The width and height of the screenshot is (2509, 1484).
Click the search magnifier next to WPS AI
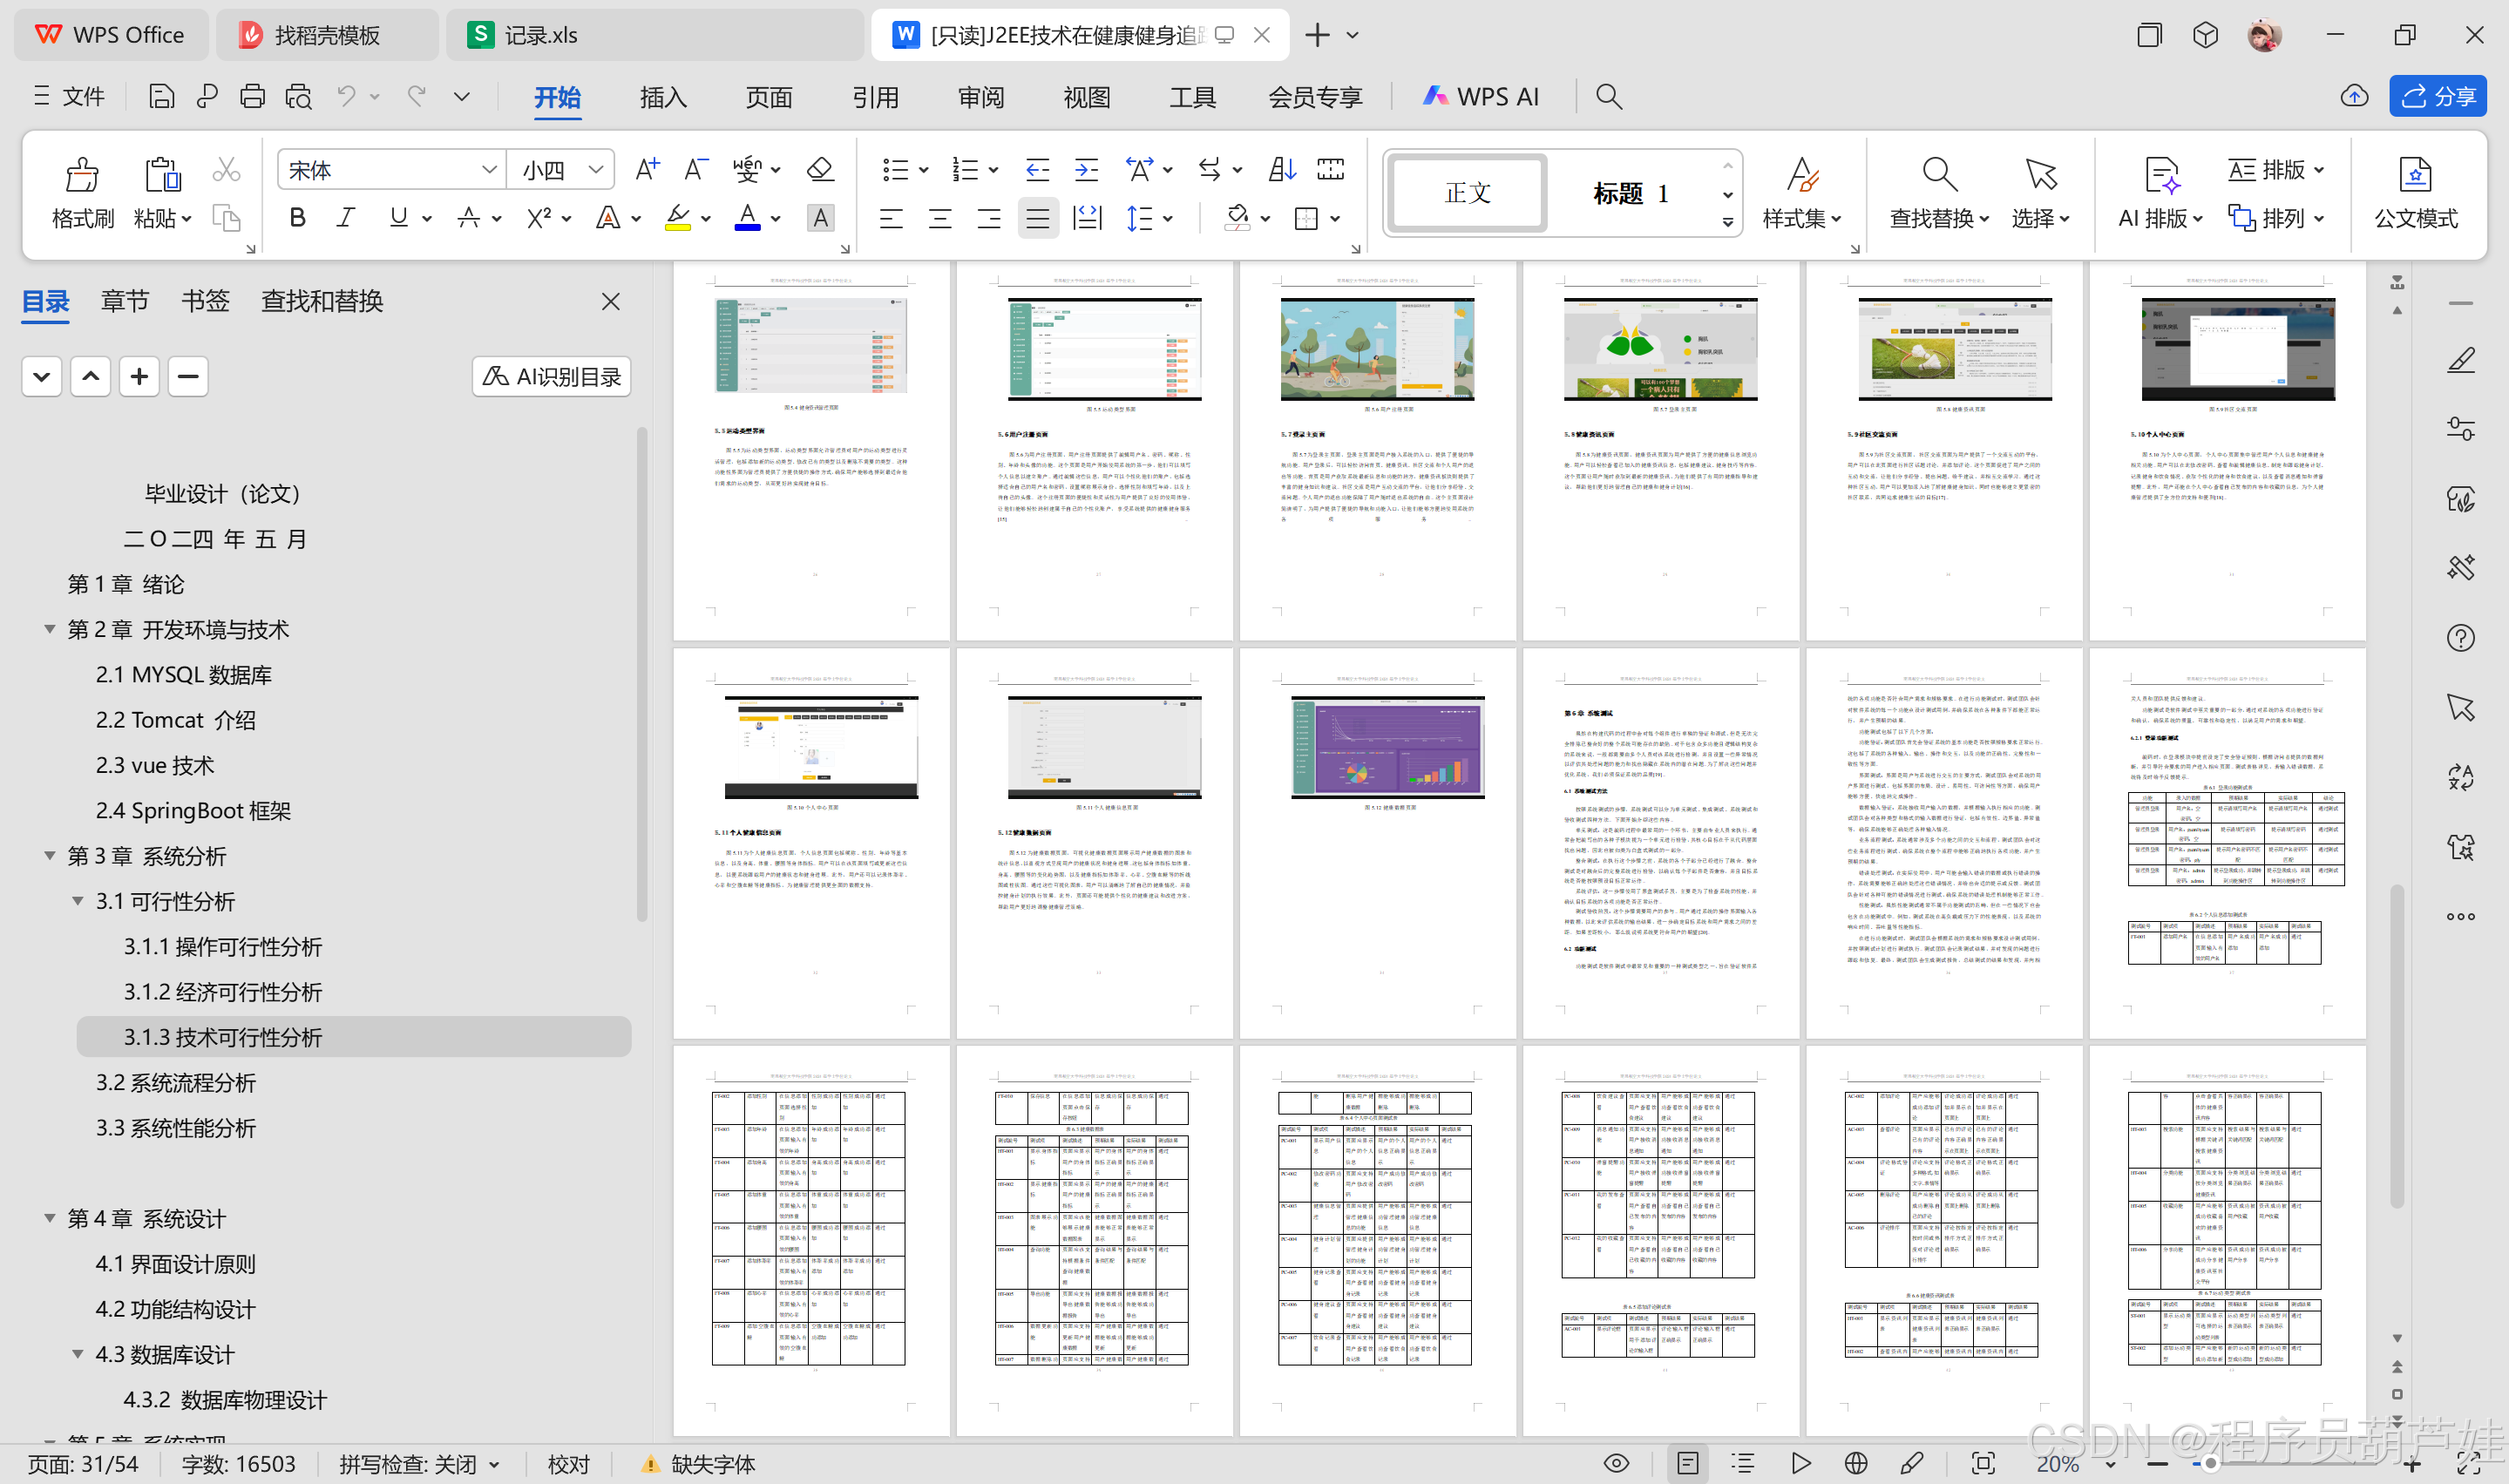tap(1608, 97)
